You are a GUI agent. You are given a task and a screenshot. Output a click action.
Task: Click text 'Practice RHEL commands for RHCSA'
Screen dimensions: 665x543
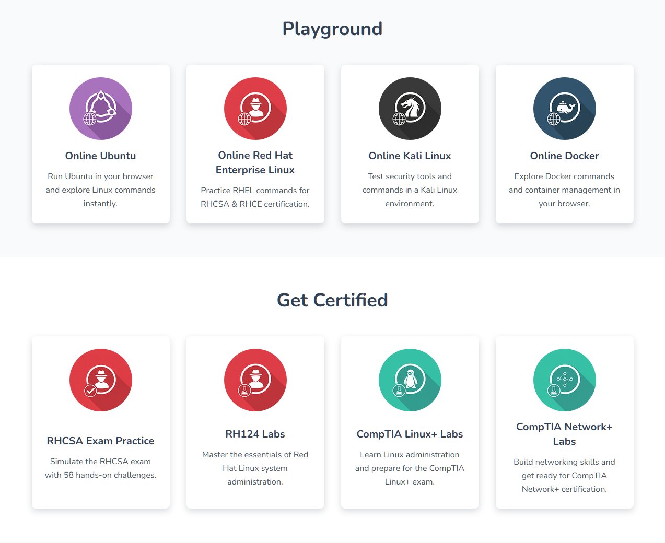point(255,197)
